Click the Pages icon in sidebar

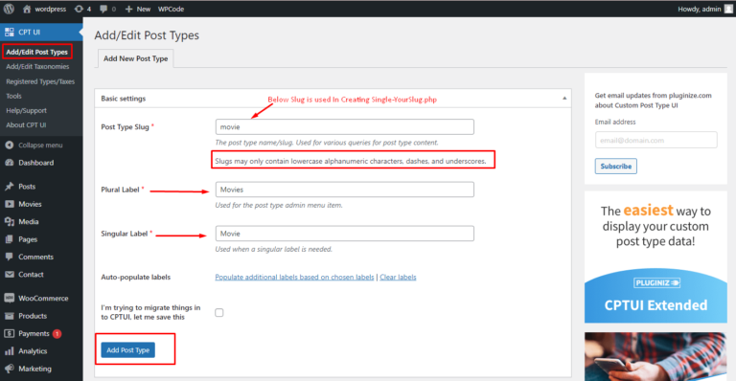pyautogui.click(x=9, y=239)
